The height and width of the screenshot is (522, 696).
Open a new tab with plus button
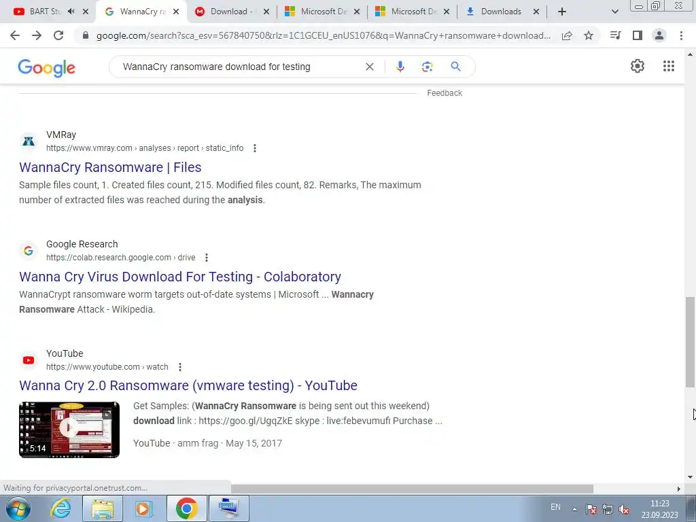click(562, 12)
